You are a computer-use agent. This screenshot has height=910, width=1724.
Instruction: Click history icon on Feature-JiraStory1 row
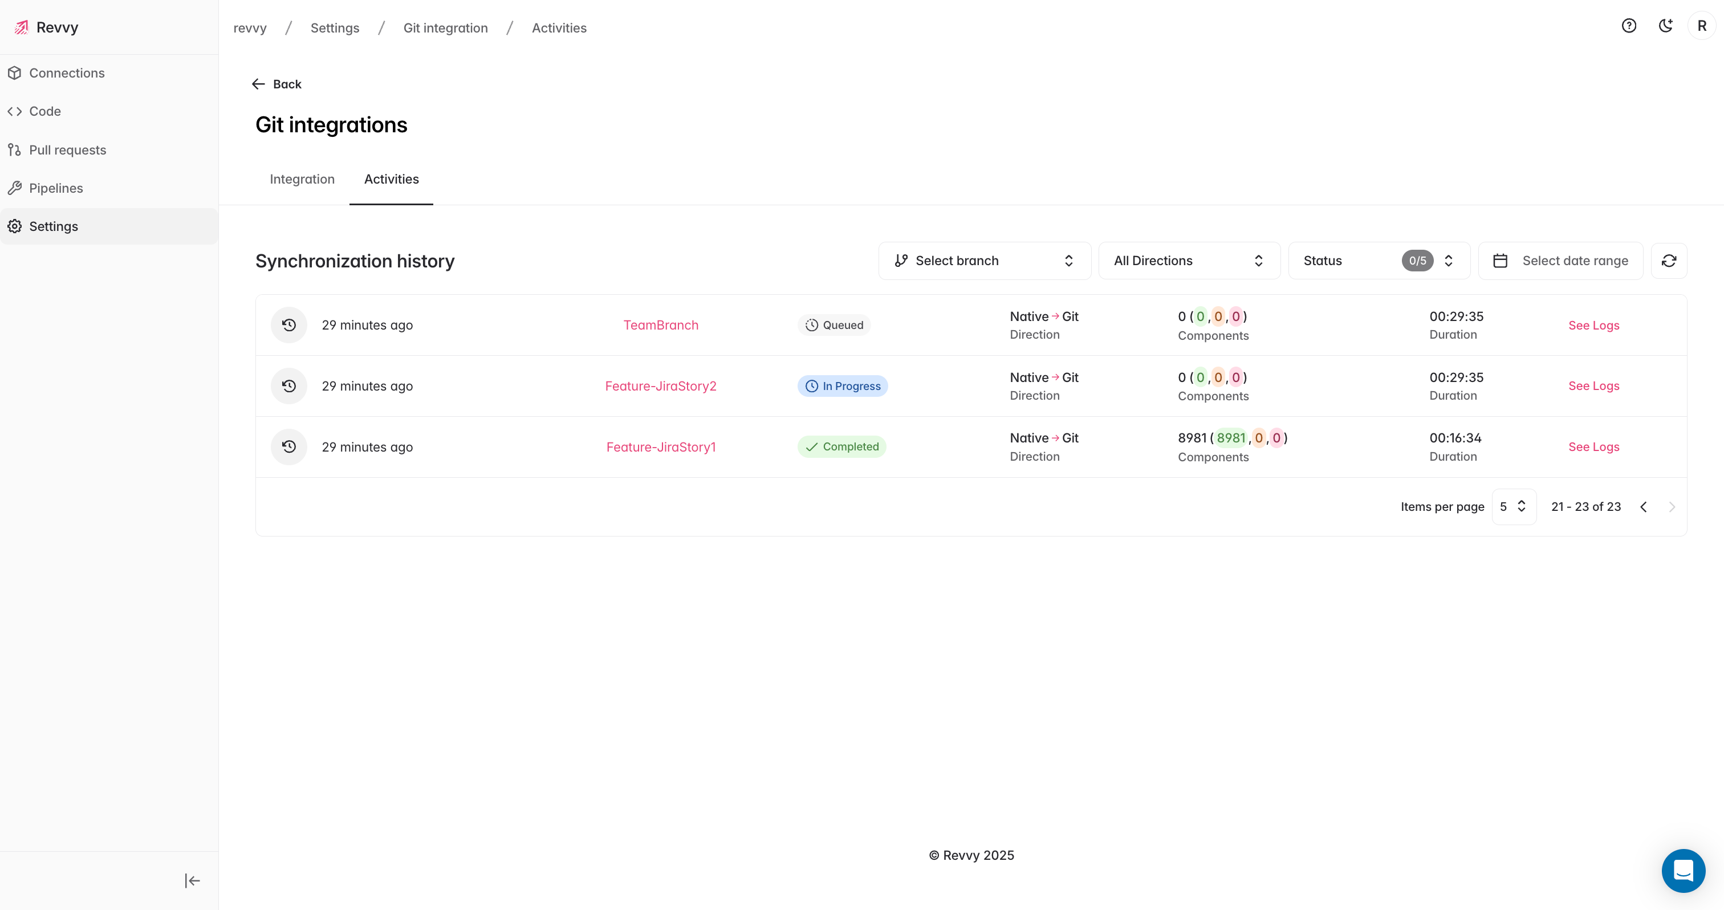[x=288, y=447]
